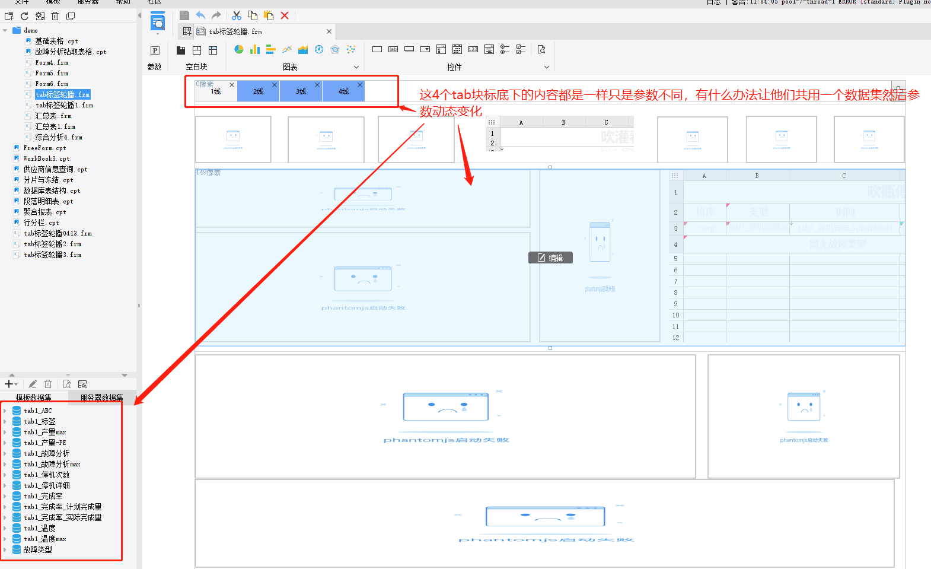Select the combo box dropdown widget
Viewport: 931px width, 569px height.
425,49
